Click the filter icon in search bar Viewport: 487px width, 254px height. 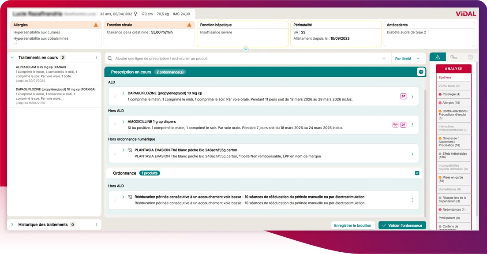[x=384, y=59]
